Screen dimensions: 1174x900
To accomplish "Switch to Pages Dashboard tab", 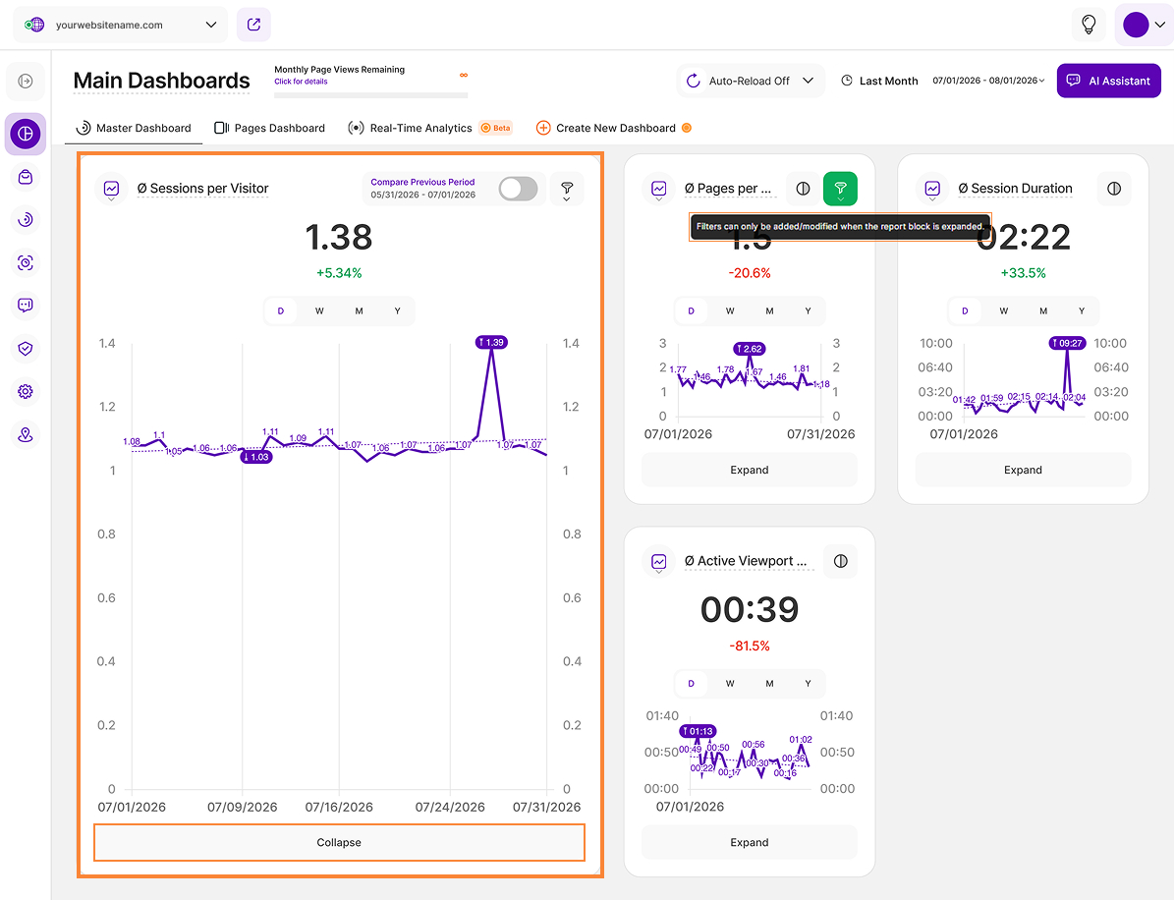I will click(x=269, y=128).
